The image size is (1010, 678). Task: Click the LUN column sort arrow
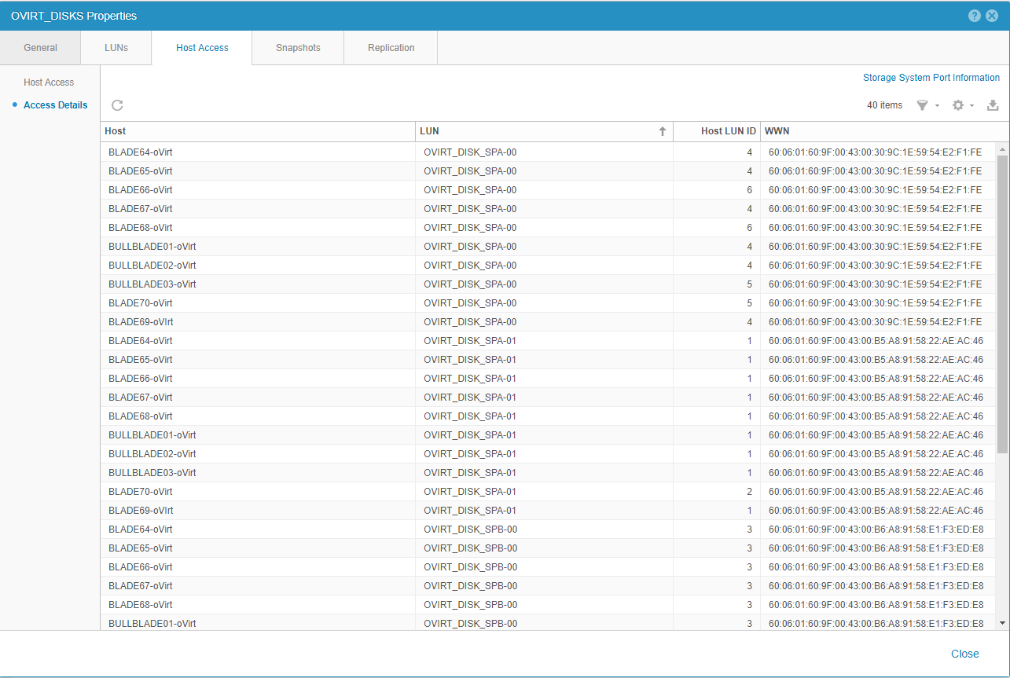pyautogui.click(x=662, y=132)
